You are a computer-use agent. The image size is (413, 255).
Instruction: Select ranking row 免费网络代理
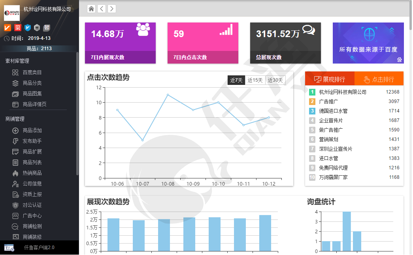(x=354, y=168)
